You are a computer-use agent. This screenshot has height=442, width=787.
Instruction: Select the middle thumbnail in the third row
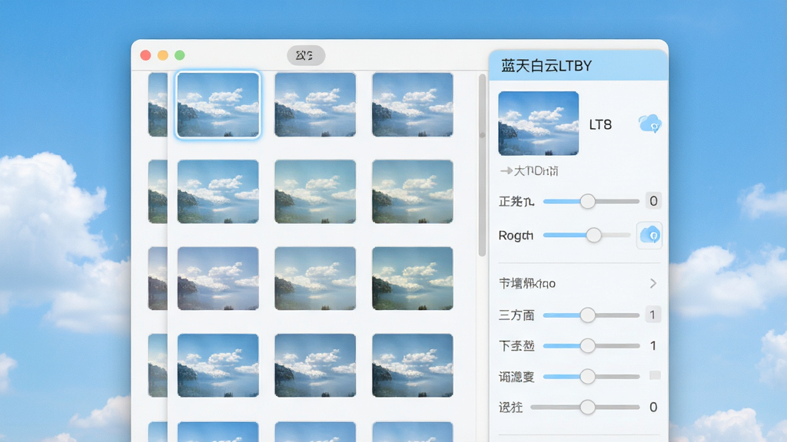tap(315, 278)
